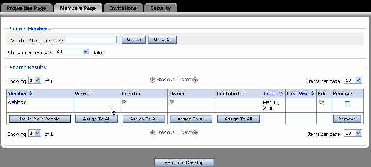Click Return to Desktop button
This screenshot has height=167, width=371.
coord(184,162)
